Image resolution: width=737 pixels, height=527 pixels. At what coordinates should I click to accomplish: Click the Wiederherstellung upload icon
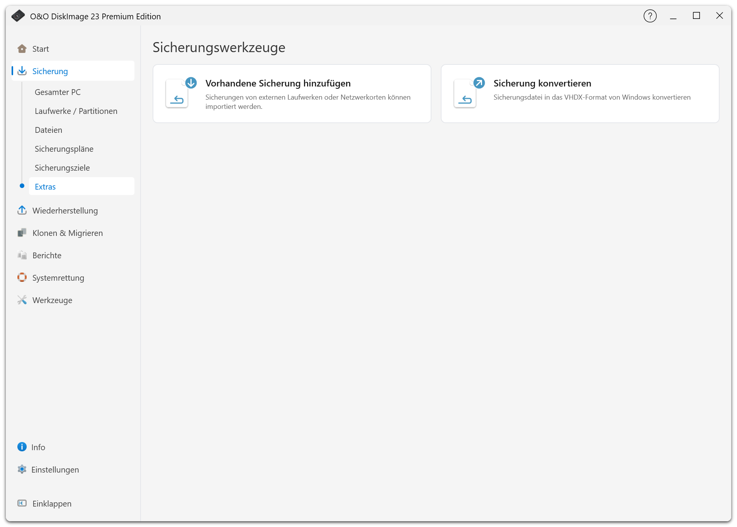[22, 210]
